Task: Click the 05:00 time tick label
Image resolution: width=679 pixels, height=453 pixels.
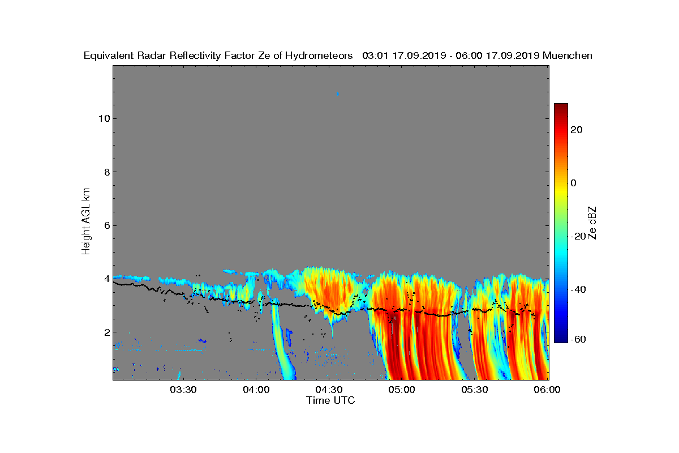Action: (402, 390)
